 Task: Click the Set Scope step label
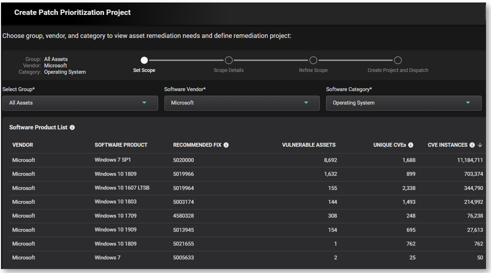click(144, 70)
